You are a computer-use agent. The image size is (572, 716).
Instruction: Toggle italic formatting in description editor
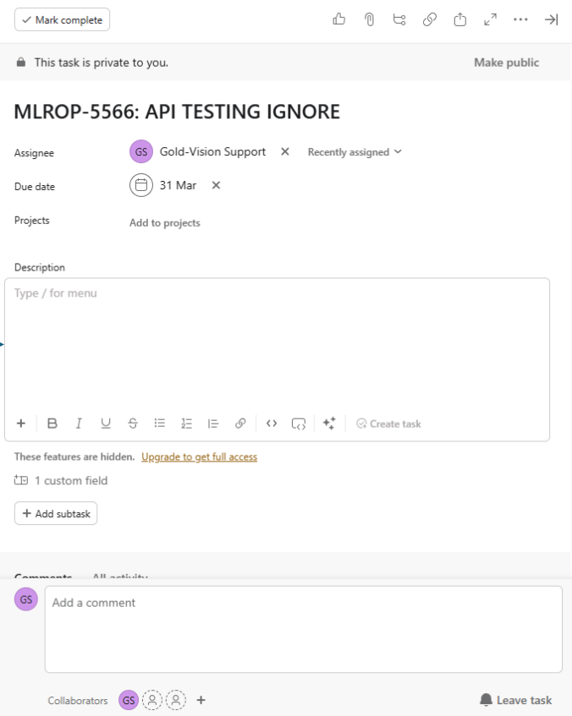79,424
